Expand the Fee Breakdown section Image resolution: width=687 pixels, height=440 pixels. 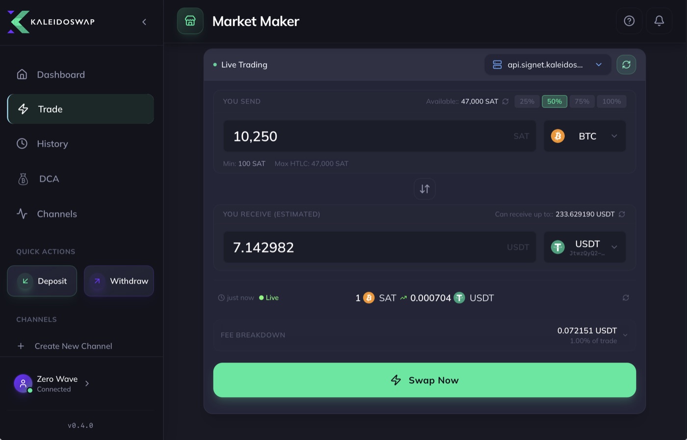point(424,336)
